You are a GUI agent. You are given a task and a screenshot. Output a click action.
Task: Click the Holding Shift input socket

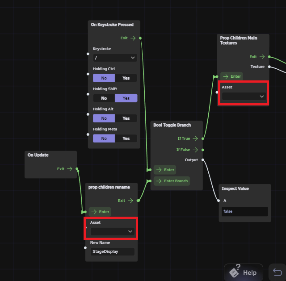pyautogui.click(x=88, y=94)
